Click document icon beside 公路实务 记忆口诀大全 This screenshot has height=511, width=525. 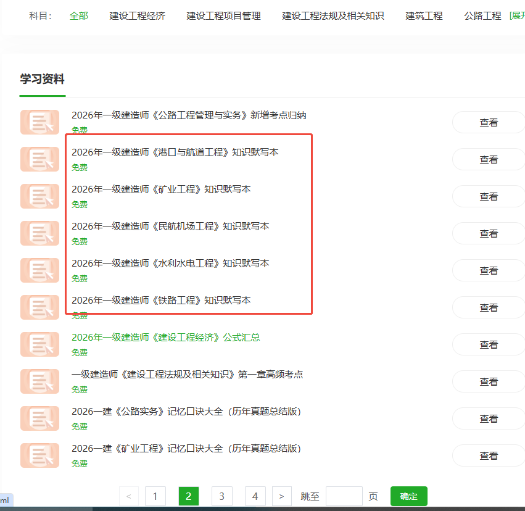(x=39, y=418)
